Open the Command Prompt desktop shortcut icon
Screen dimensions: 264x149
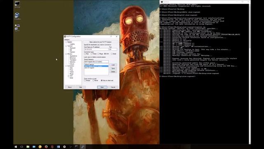point(17,4)
